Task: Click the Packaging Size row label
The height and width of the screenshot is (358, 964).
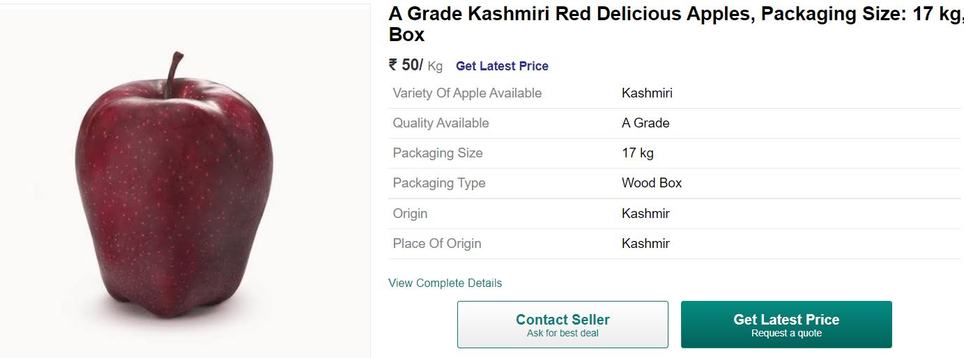Action: pos(438,153)
